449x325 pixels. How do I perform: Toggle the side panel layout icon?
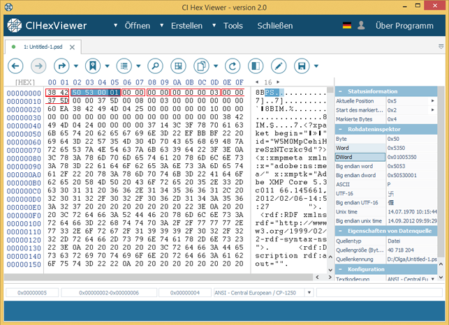(x=255, y=66)
